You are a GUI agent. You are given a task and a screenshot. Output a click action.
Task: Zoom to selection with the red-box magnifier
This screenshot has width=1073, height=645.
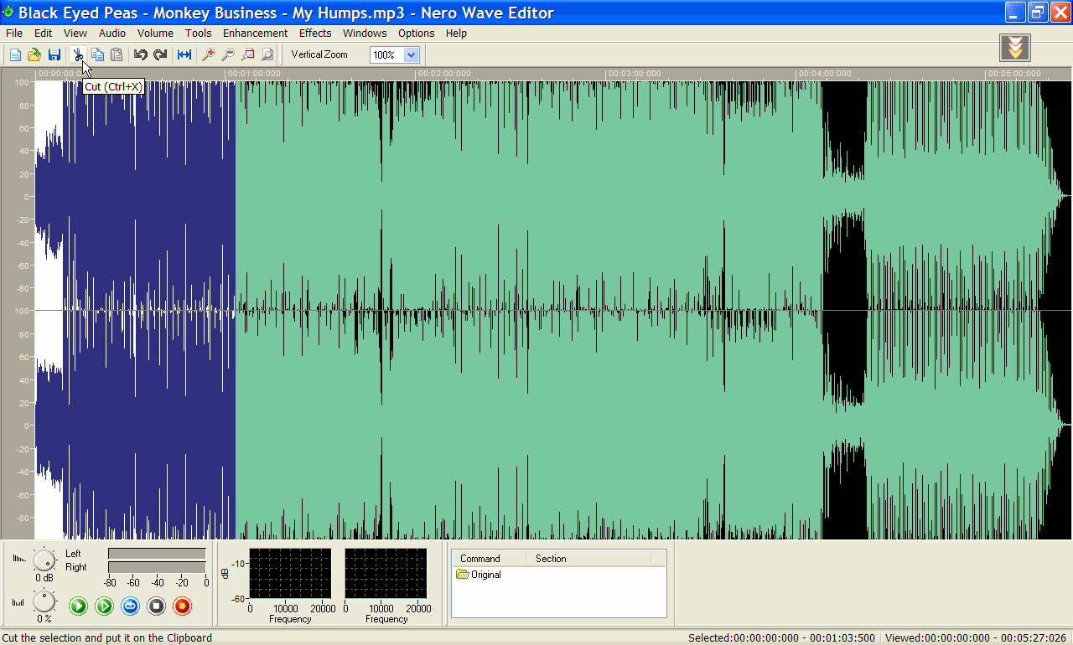(247, 54)
